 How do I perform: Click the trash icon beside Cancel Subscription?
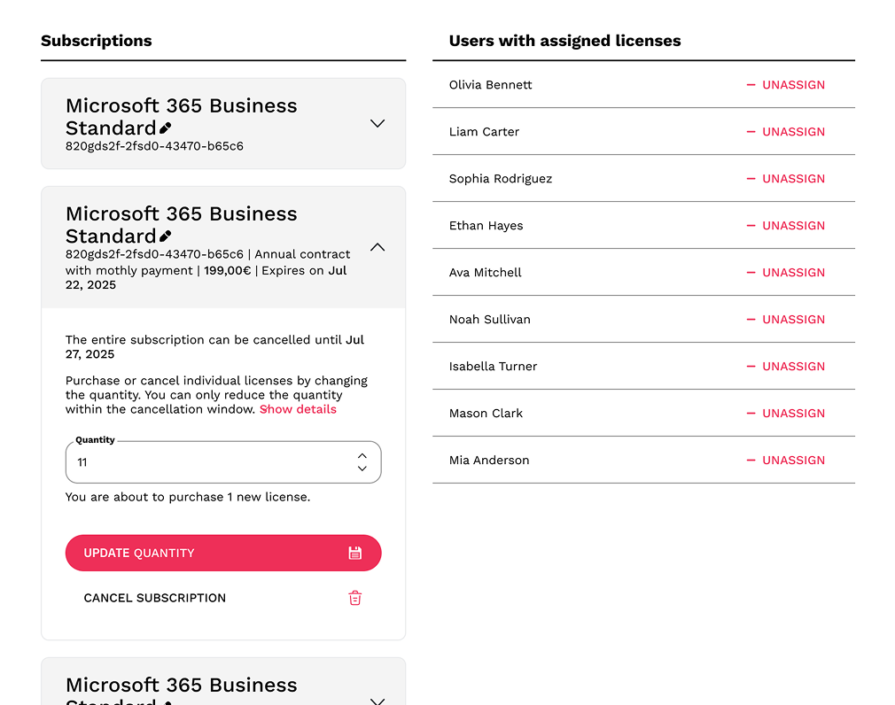click(x=354, y=598)
